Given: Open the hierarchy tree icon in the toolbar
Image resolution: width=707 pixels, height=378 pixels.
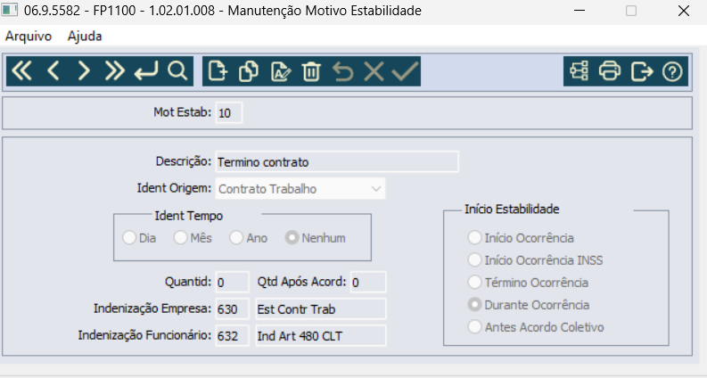Looking at the screenshot, I should tap(579, 71).
